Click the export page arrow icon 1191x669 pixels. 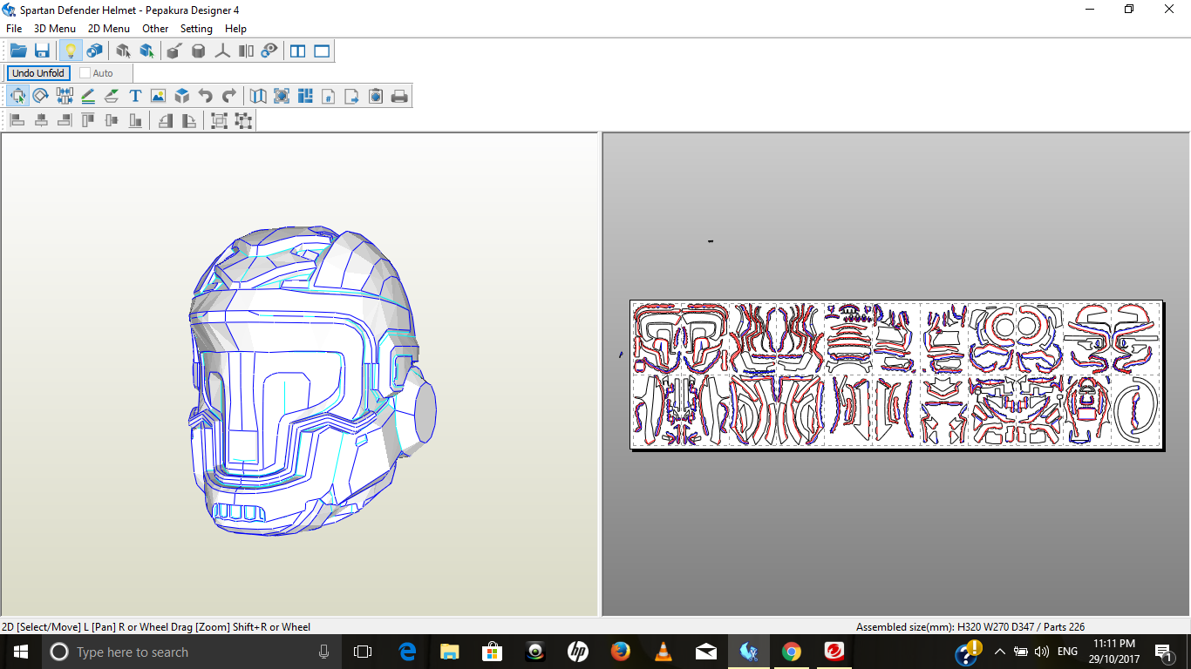click(x=352, y=96)
